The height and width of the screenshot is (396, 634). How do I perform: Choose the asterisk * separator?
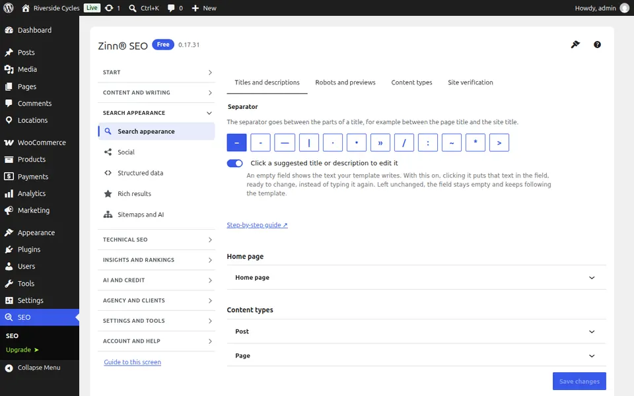click(x=475, y=143)
